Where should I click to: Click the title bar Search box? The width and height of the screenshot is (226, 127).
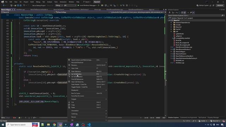[87, 2]
